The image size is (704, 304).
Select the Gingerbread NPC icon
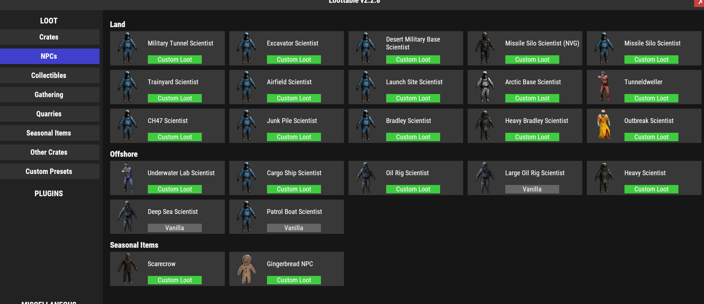tap(246, 269)
